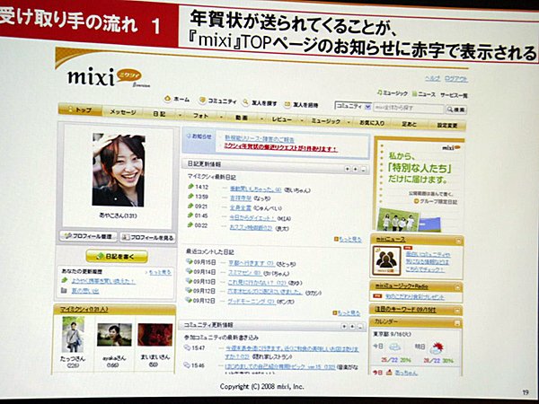539x404 pixels.
Task: Collapse the カレンダー side panel
Action: click(457, 323)
